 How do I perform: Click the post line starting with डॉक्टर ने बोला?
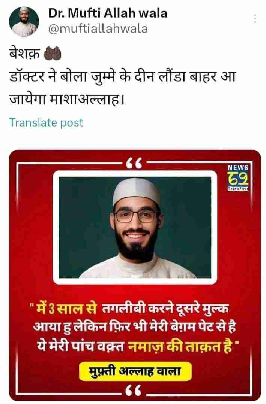[122, 77]
